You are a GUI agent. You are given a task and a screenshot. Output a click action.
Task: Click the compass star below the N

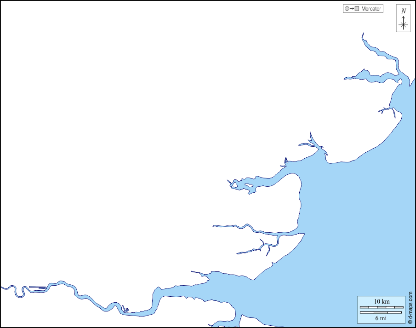(403, 25)
